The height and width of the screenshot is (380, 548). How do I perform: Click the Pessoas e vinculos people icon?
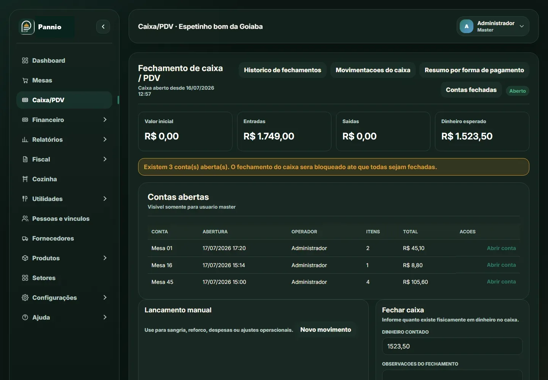coord(25,218)
